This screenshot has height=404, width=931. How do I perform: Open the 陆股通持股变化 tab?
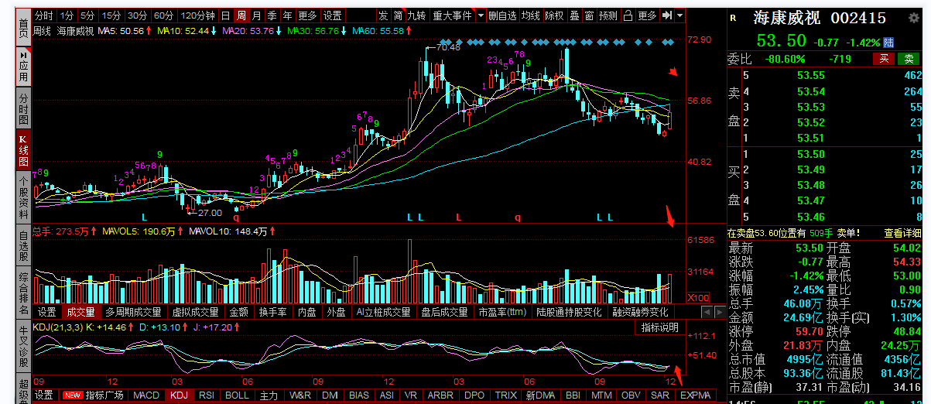[568, 312]
